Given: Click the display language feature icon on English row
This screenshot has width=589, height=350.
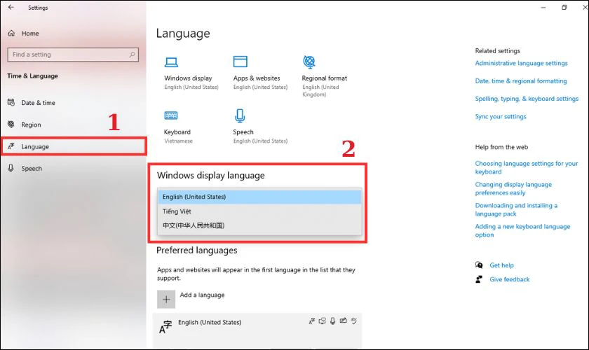Looking at the screenshot, I should 312,321.
